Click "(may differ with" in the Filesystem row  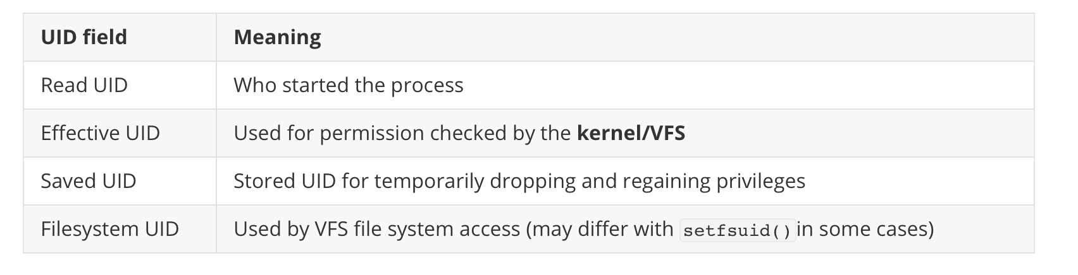599,229
